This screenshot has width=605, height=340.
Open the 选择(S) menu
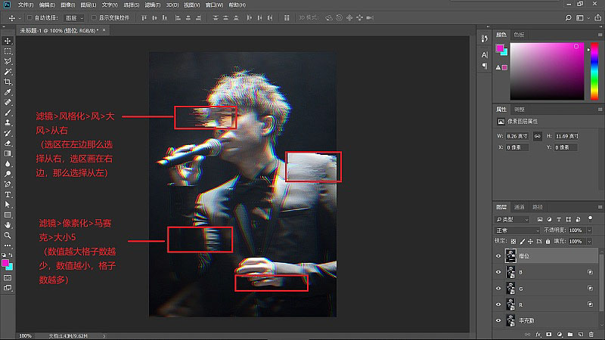click(131, 5)
